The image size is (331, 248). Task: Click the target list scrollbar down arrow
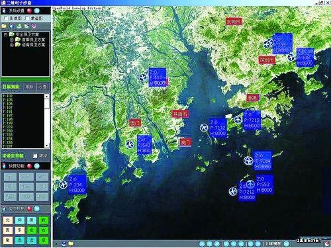46,145
